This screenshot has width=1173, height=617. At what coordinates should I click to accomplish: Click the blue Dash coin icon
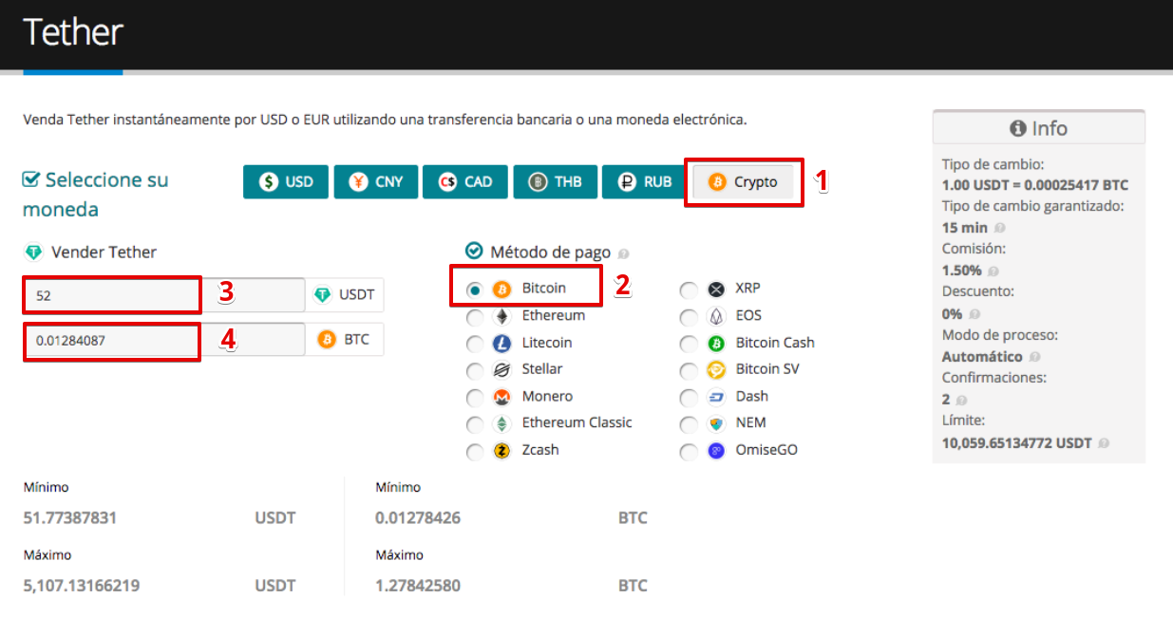716,397
